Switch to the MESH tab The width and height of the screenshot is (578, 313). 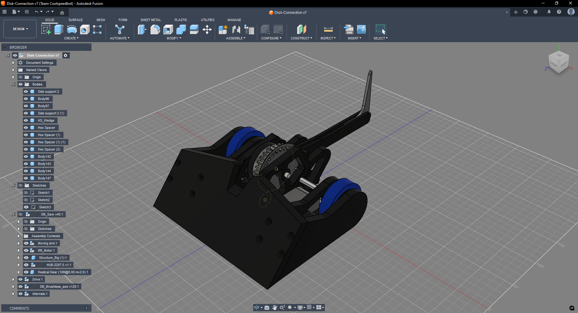101,20
